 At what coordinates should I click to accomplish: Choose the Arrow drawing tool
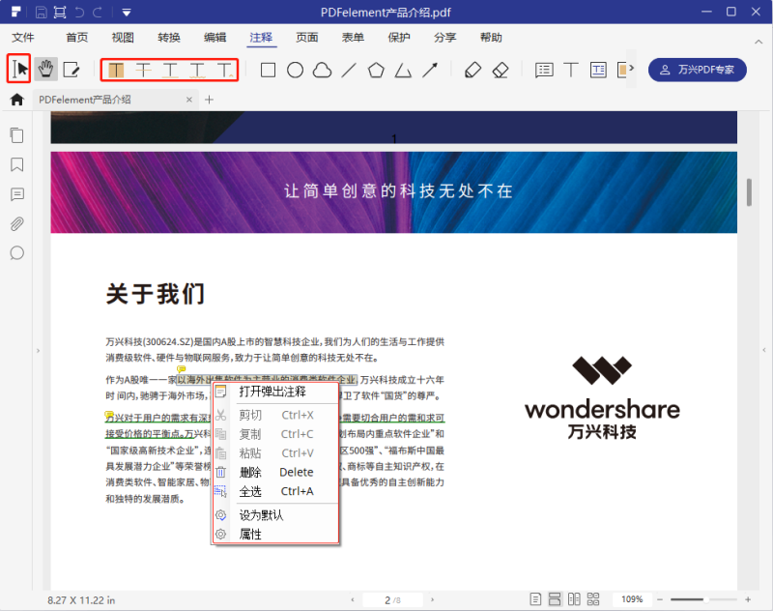430,70
